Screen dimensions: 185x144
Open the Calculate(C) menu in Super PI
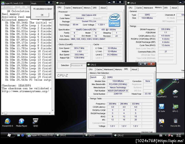point(7,7)
